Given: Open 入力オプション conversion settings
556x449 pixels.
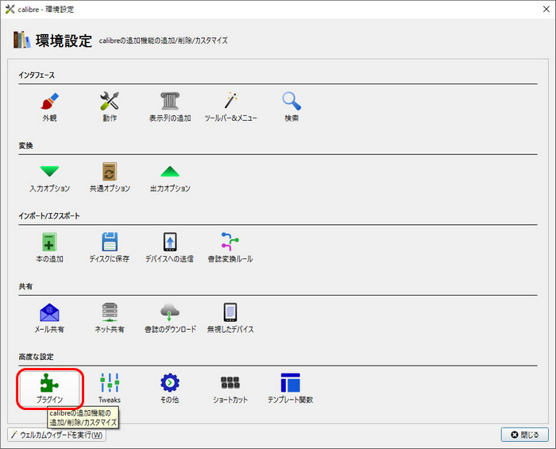Looking at the screenshot, I should pos(49,177).
